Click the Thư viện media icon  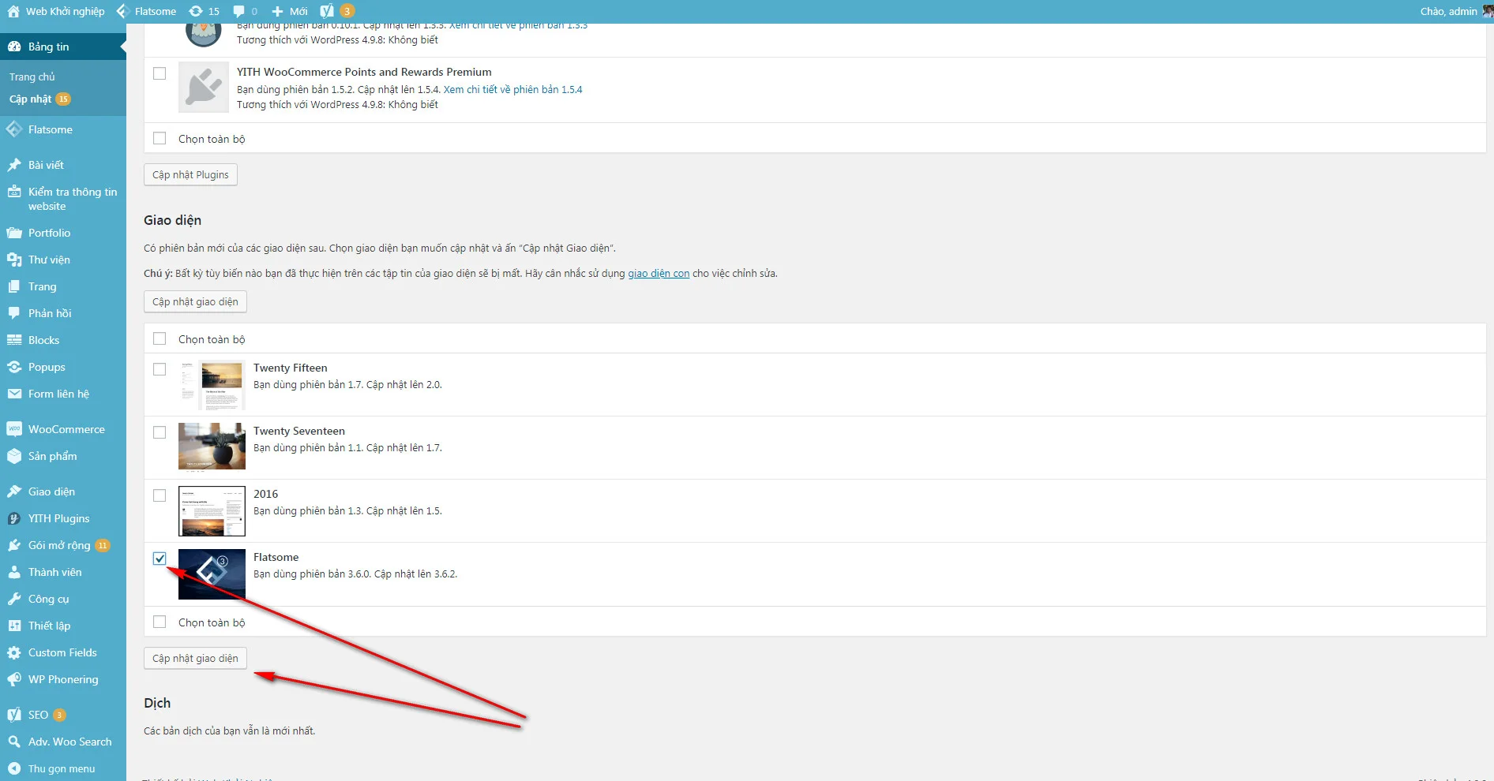(14, 260)
